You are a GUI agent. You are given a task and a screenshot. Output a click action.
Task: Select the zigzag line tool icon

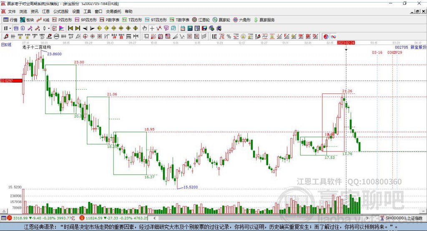coord(182,37)
